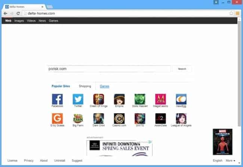The height and width of the screenshot is (167, 243).
Task: Open the Casino.com icon
Action: 119,119
